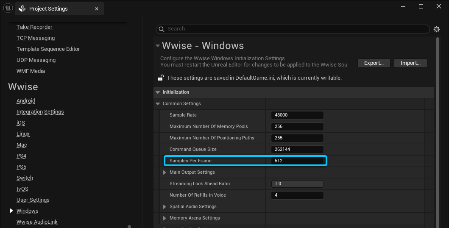Go to PS5 platform settings
The width and height of the screenshot is (449, 228).
click(x=21, y=167)
